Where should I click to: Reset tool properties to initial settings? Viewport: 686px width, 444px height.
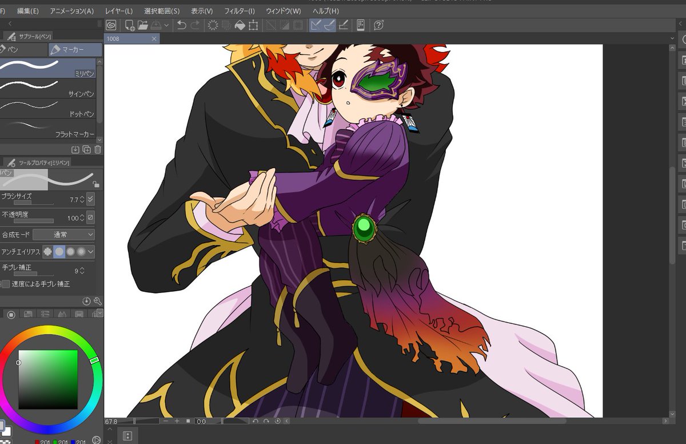[86, 301]
